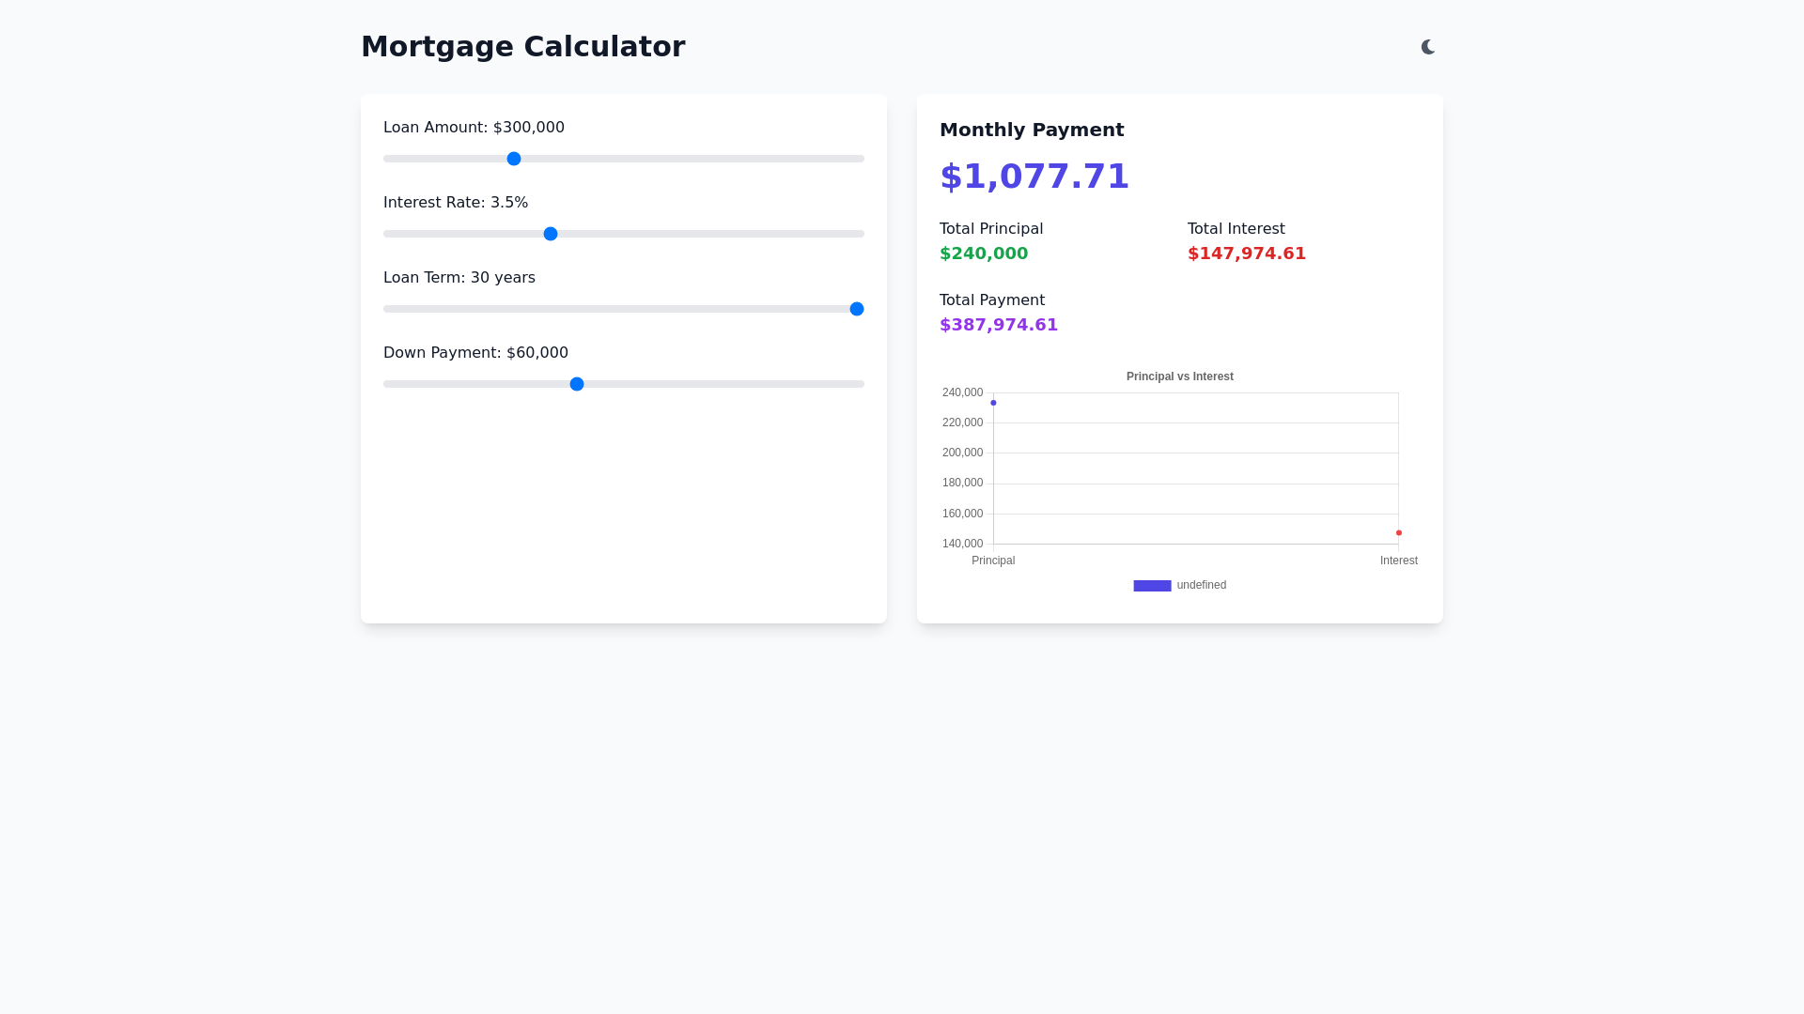Click the Interest Rate: 3.5% label

(456, 203)
